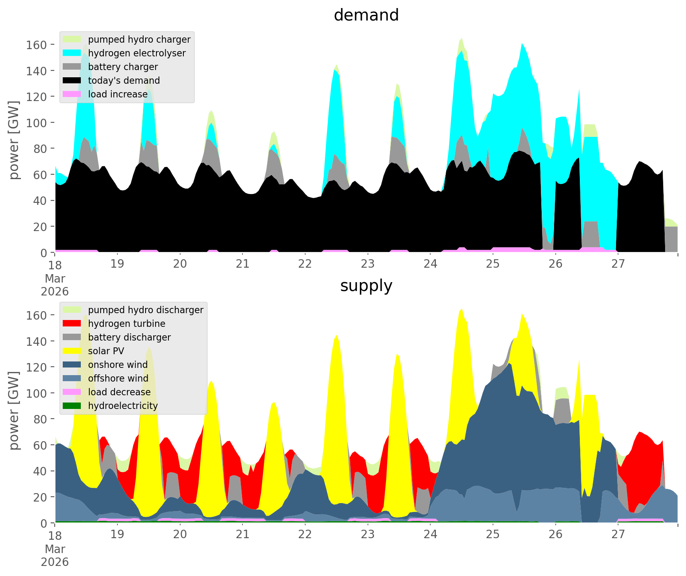The image size is (686, 576).
Task: Select the red hydrogen turbine legend swatch
Action: (72, 324)
